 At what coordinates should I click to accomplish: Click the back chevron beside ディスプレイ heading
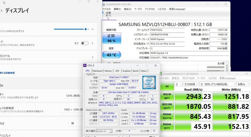(2, 11)
